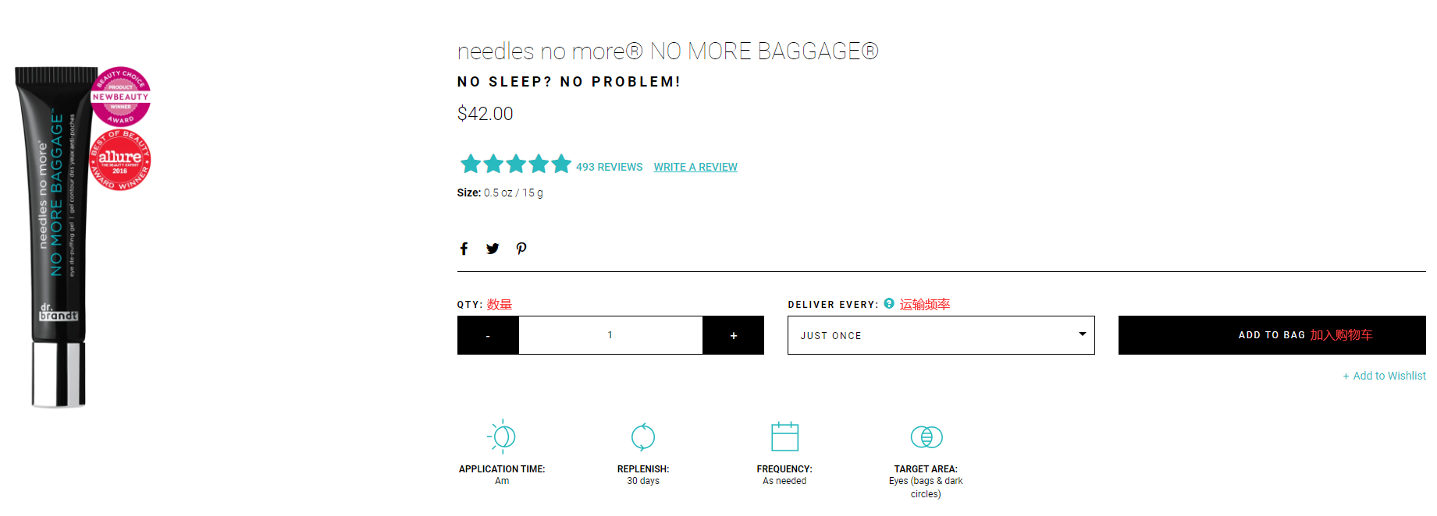Click the Add to Bag button

[x=1272, y=335]
